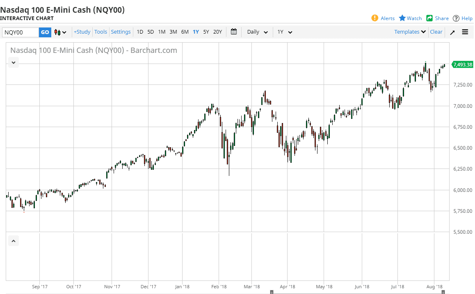The height and width of the screenshot is (294, 475).
Task: Click the right handle of the range slider
Action: click(443, 292)
